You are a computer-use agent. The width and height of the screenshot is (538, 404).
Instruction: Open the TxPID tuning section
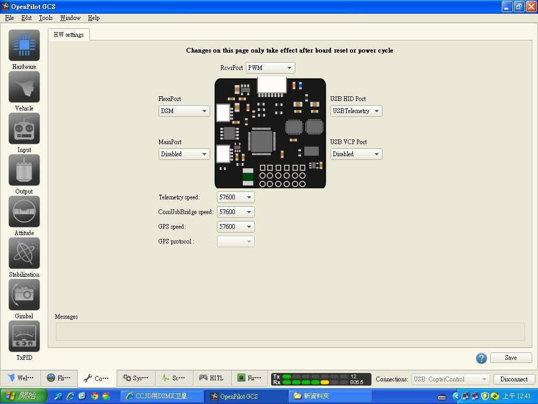click(24, 337)
